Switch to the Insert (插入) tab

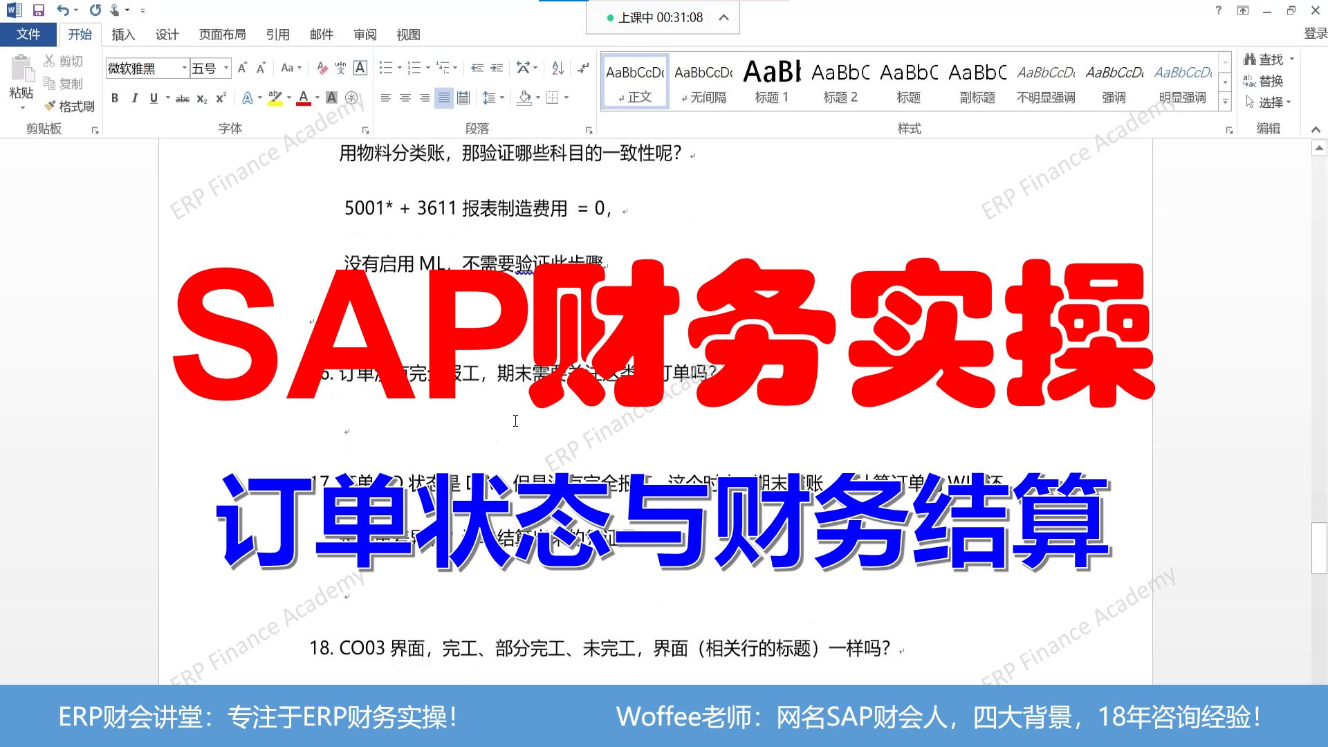point(123,35)
